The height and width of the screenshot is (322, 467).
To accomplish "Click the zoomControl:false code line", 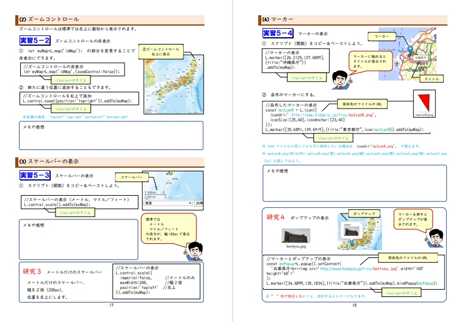I will click(72, 72).
